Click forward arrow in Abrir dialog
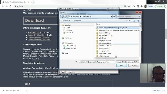Viewport: 167px width, 94px height. 65,16
